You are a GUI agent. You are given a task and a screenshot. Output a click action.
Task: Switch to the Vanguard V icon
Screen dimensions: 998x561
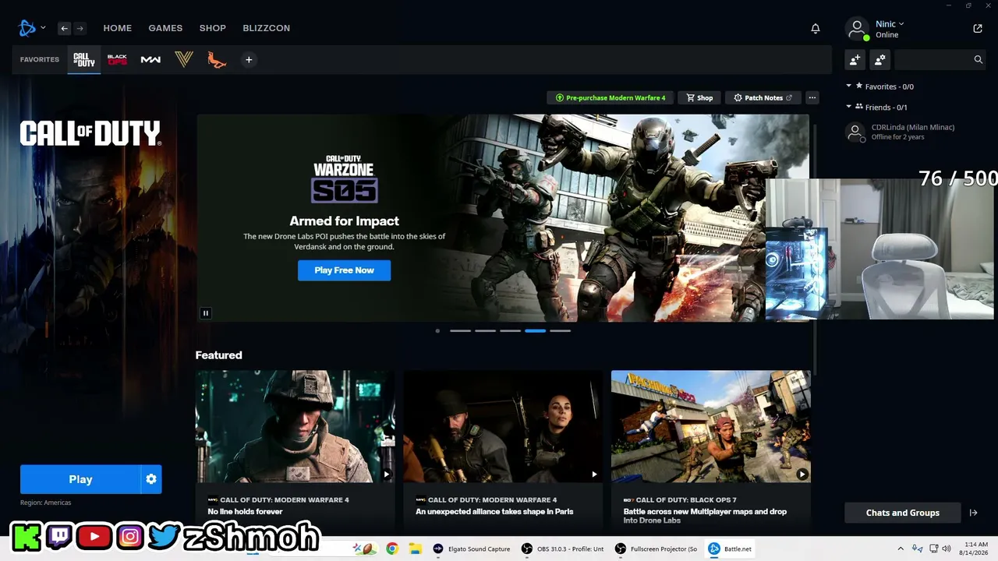(x=184, y=60)
